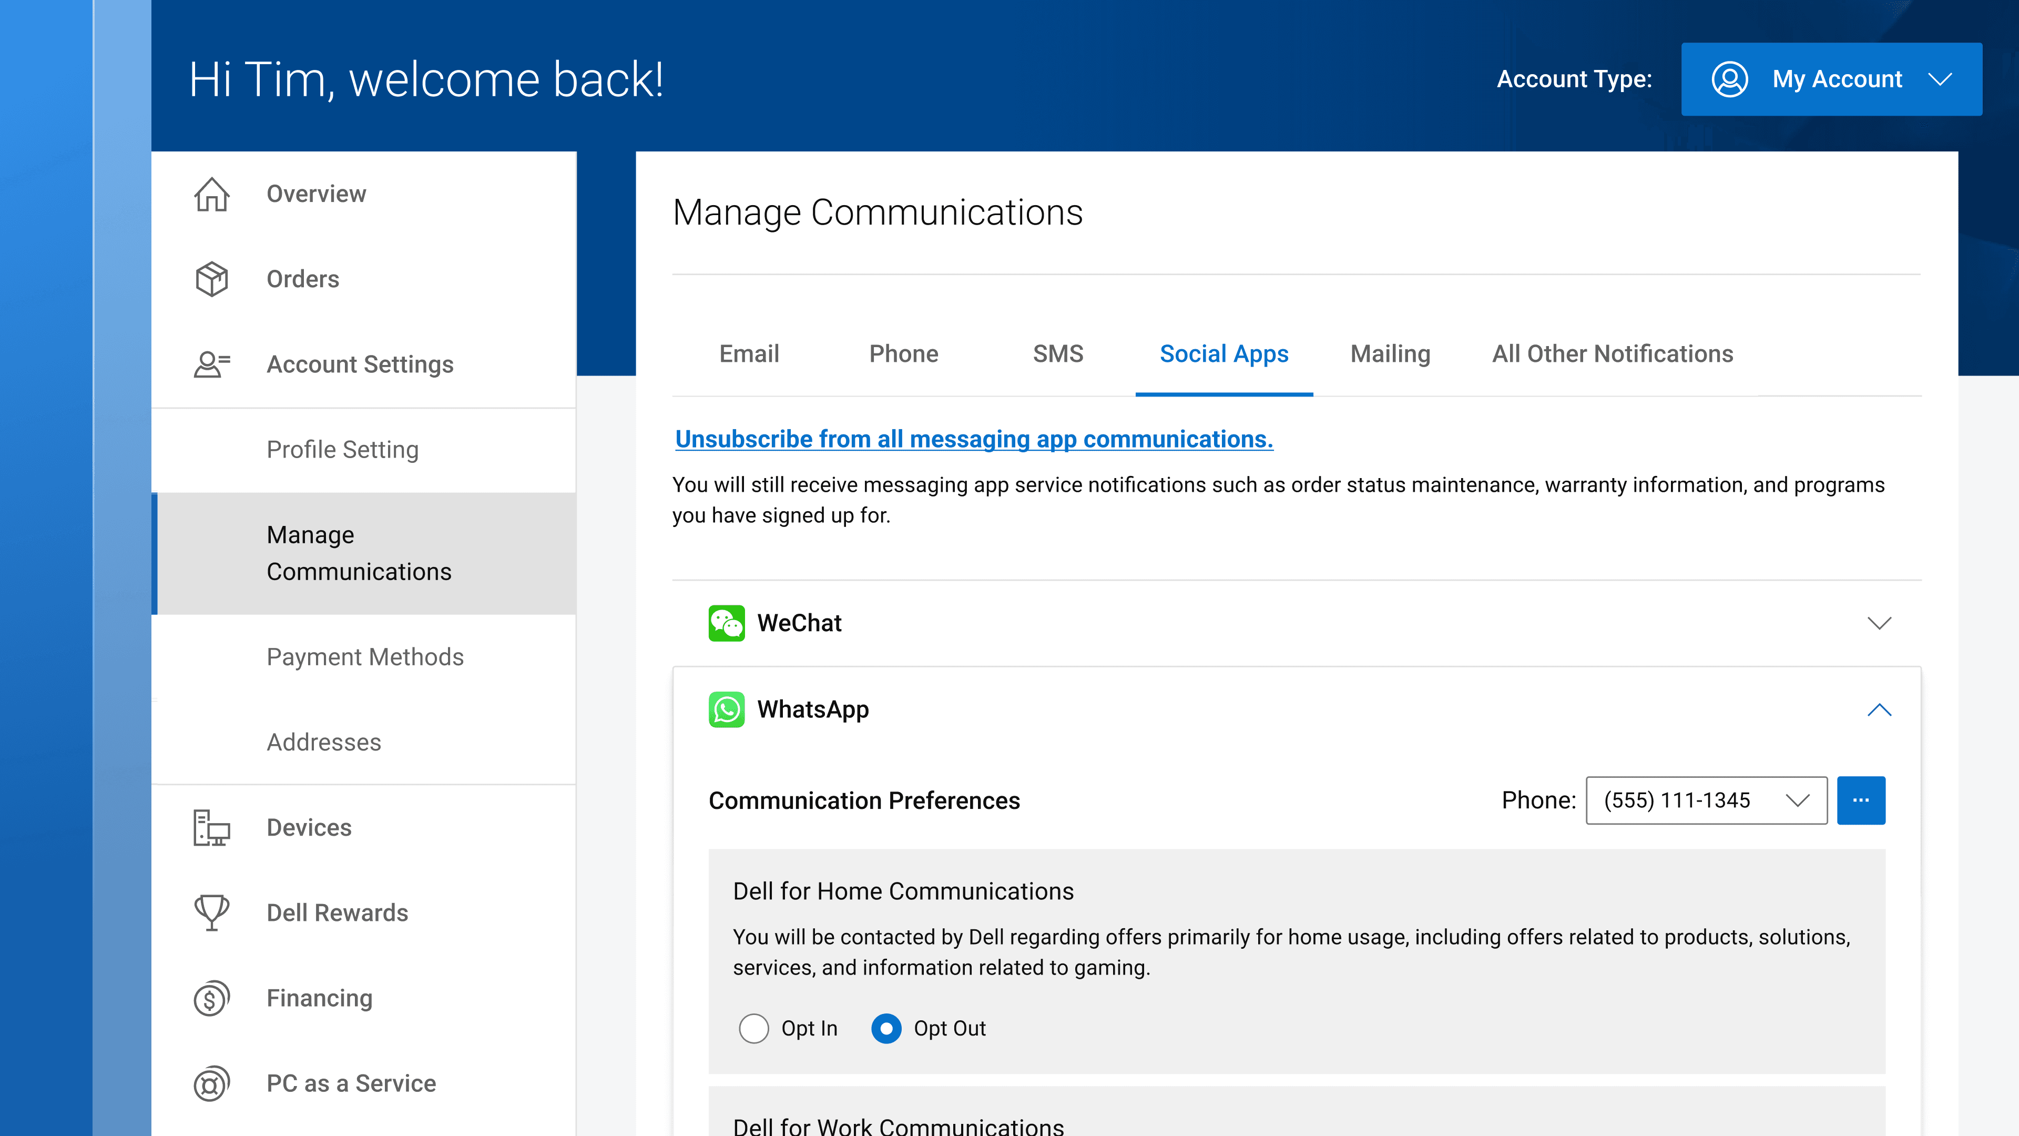Image resolution: width=2019 pixels, height=1136 pixels.
Task: Select the Opt In radio button
Action: click(754, 1028)
